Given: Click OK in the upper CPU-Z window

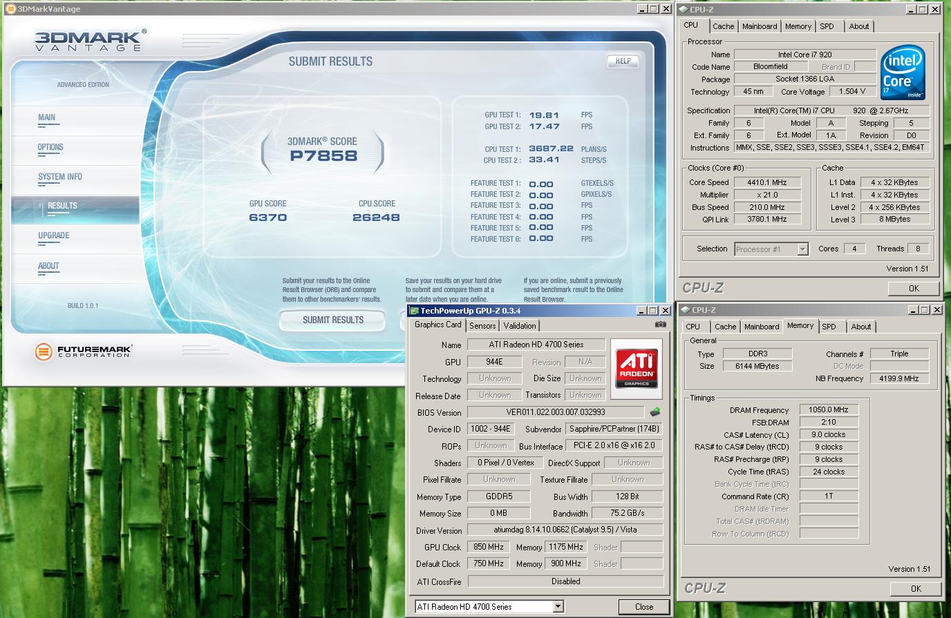Looking at the screenshot, I should (914, 288).
